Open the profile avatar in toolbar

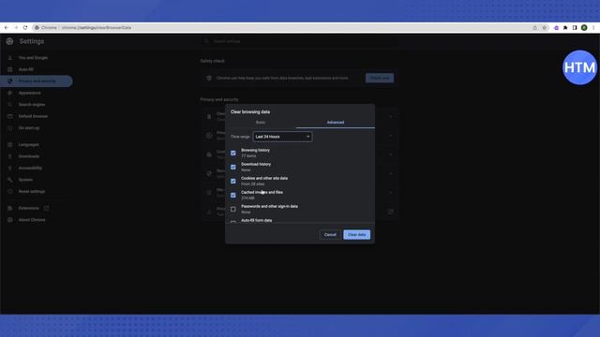click(584, 27)
